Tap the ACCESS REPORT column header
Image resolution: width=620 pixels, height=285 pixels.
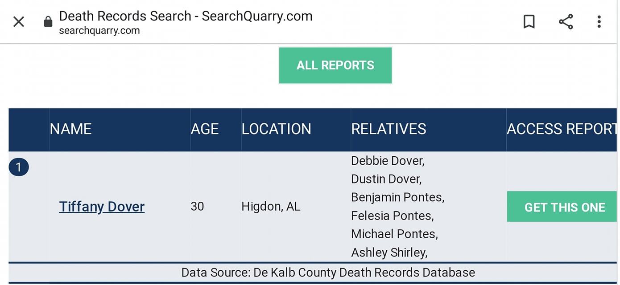coord(562,129)
